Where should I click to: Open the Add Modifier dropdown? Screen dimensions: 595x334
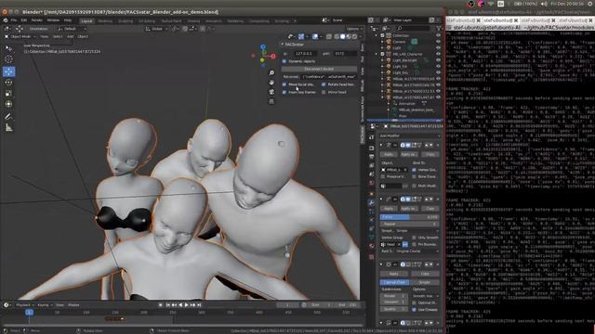(409, 135)
